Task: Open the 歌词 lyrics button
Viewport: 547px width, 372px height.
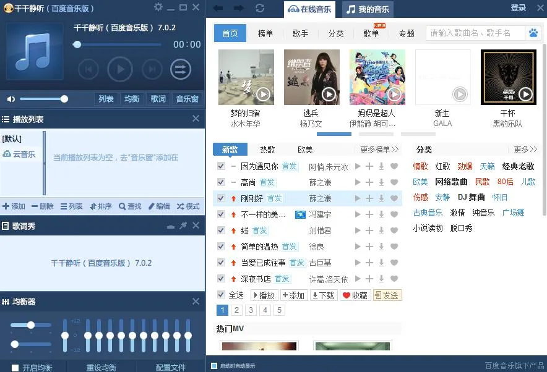Action: pyautogui.click(x=158, y=99)
